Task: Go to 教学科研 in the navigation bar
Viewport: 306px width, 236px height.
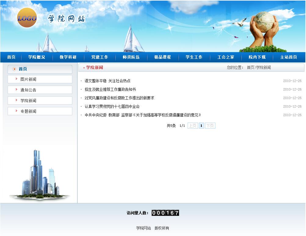Action: (68, 57)
